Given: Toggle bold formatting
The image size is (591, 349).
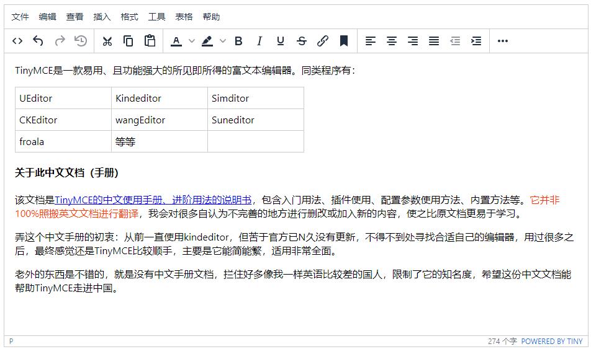Looking at the screenshot, I should tap(238, 41).
